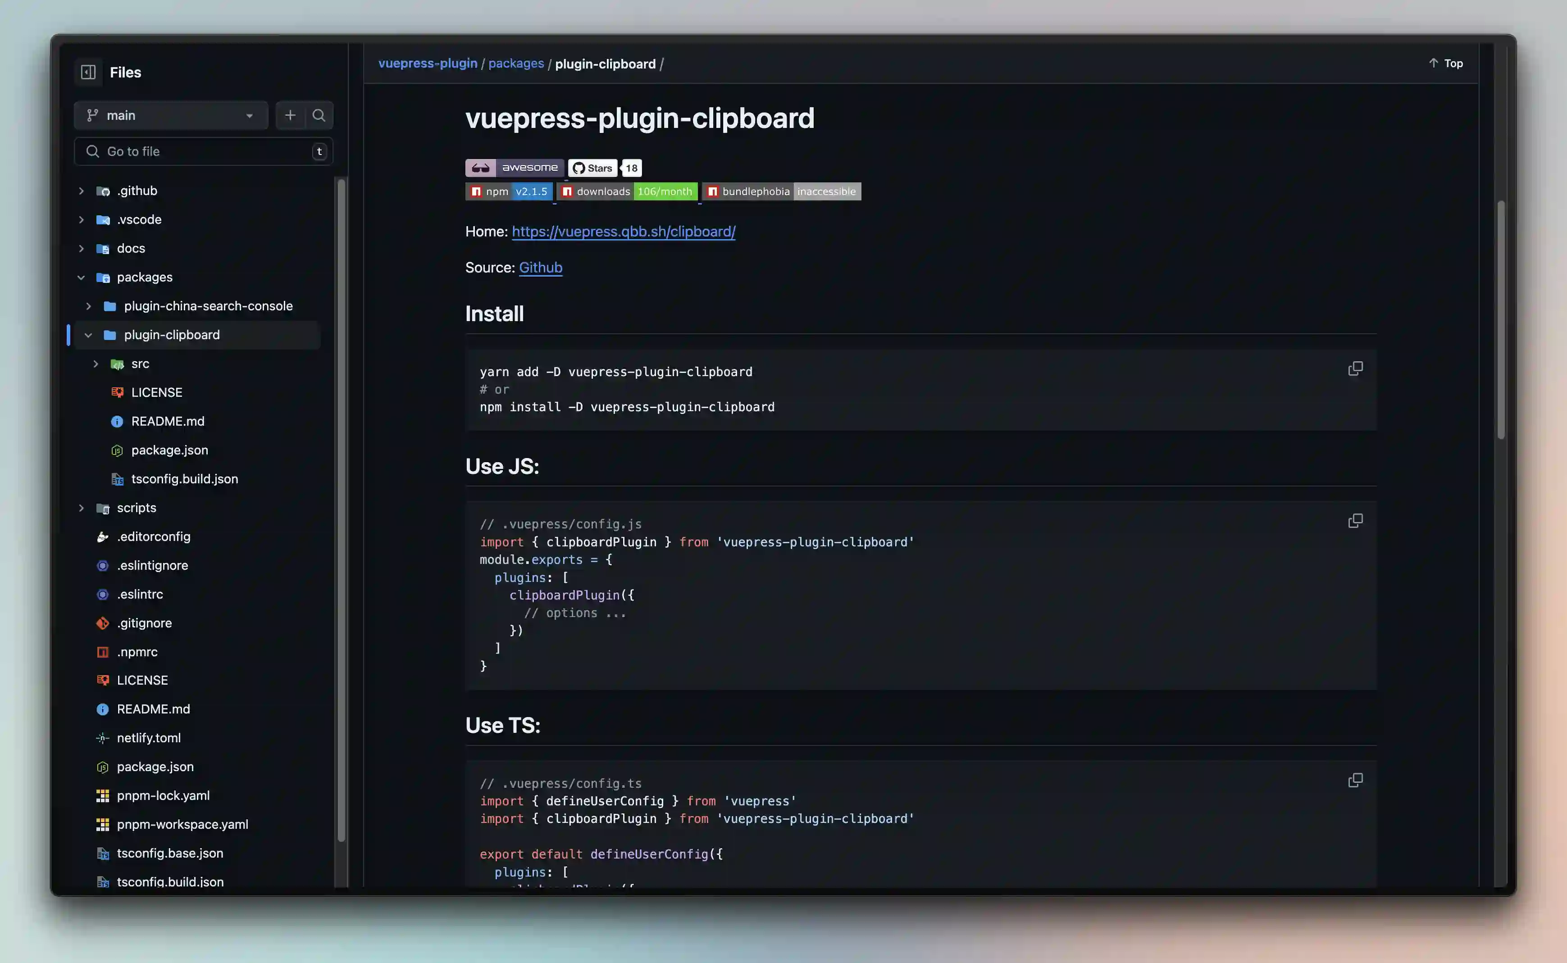Viewport: 1567px width, 963px height.
Task: Select the plugin-clipboard tree row
Action: pyautogui.click(x=197, y=335)
